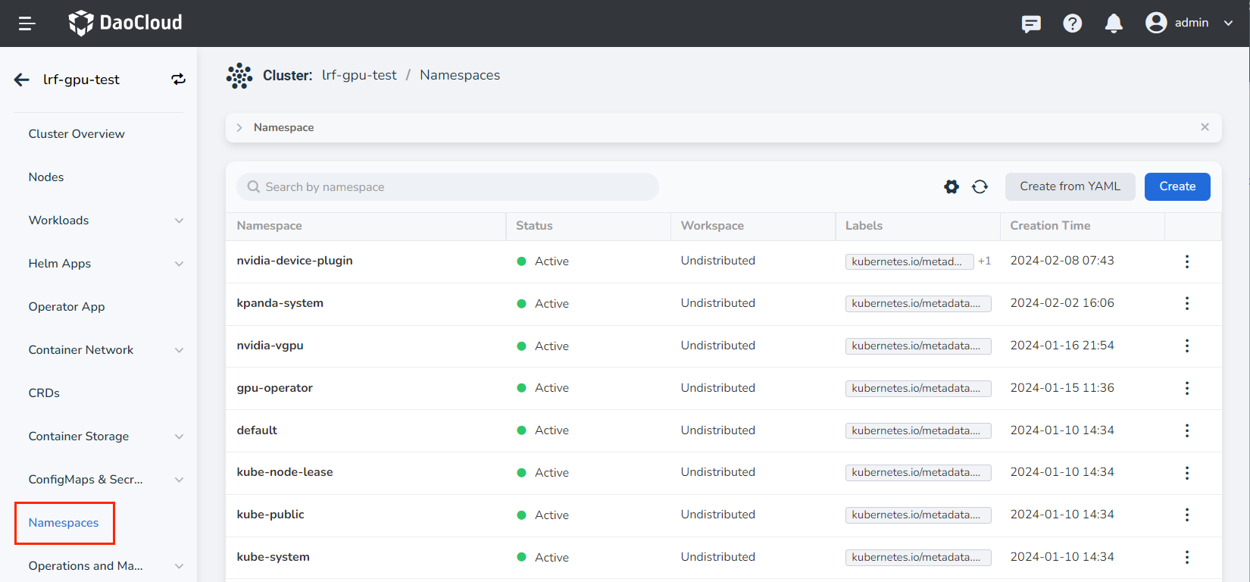Screen dimensions: 1250x582
Task: Open the messages chat icon
Action: point(1031,23)
